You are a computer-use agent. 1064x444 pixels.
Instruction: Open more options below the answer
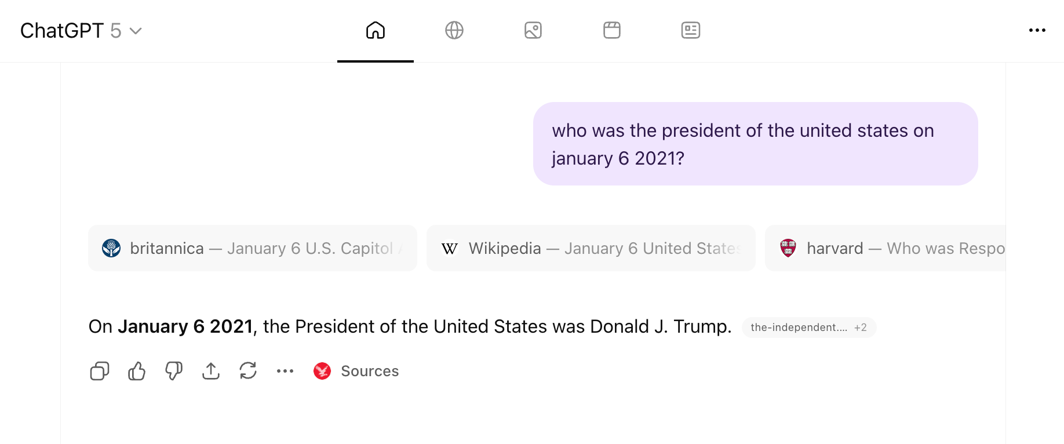[x=285, y=371]
